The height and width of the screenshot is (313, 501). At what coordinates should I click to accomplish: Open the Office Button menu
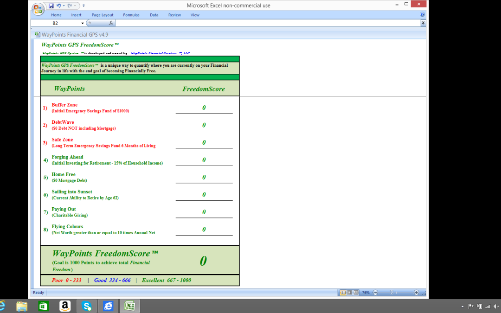click(38, 9)
